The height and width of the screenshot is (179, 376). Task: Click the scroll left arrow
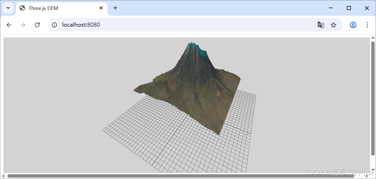3,176
